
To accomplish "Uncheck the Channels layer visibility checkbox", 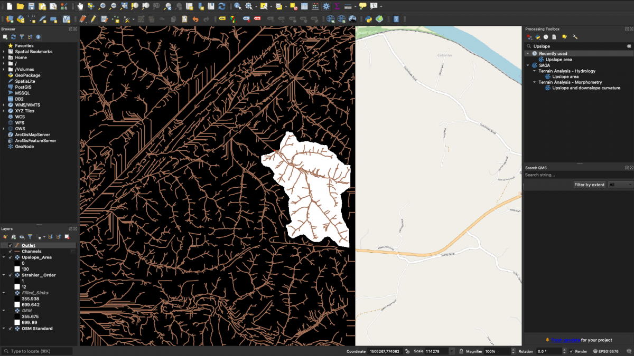I will click(x=10, y=251).
